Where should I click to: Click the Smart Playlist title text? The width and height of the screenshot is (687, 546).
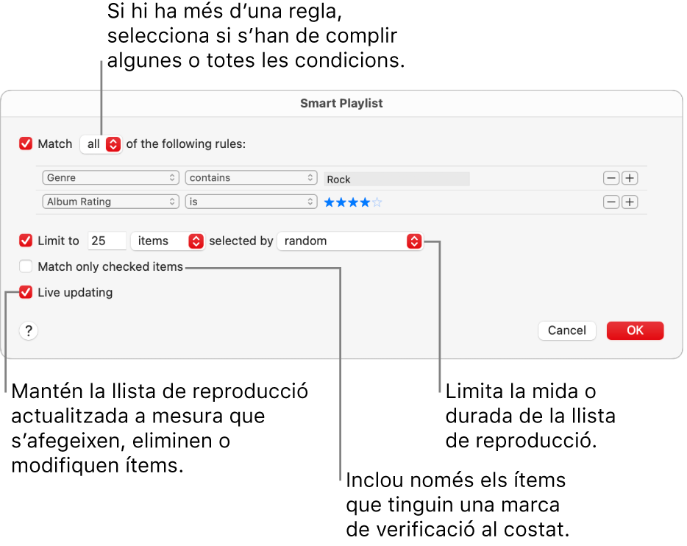click(341, 104)
